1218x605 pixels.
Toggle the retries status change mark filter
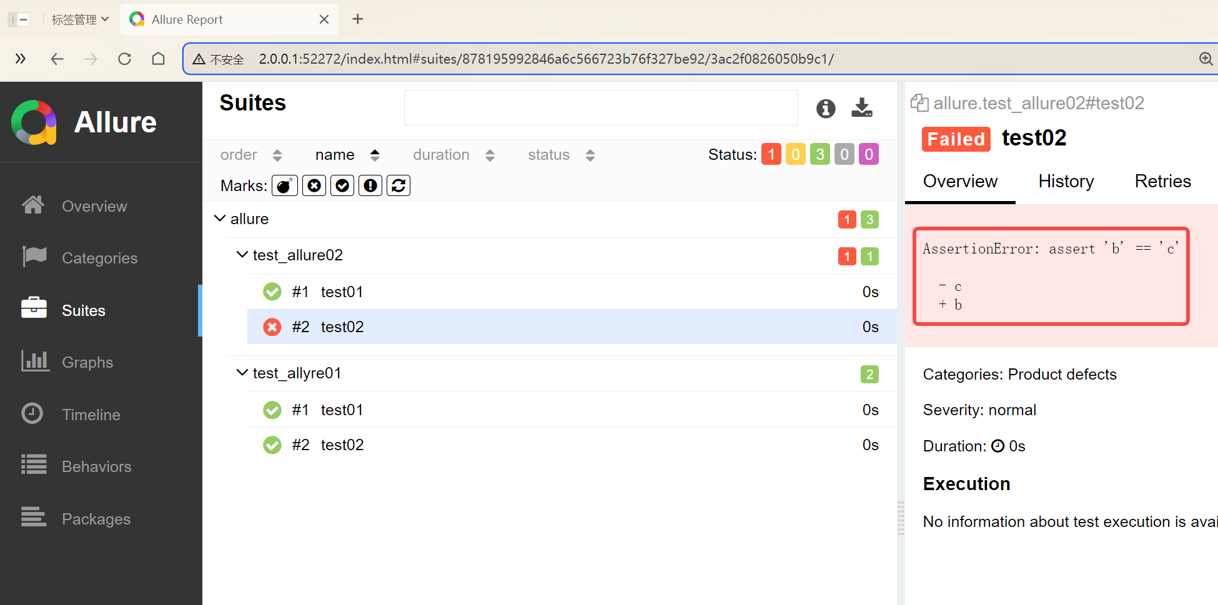399,185
